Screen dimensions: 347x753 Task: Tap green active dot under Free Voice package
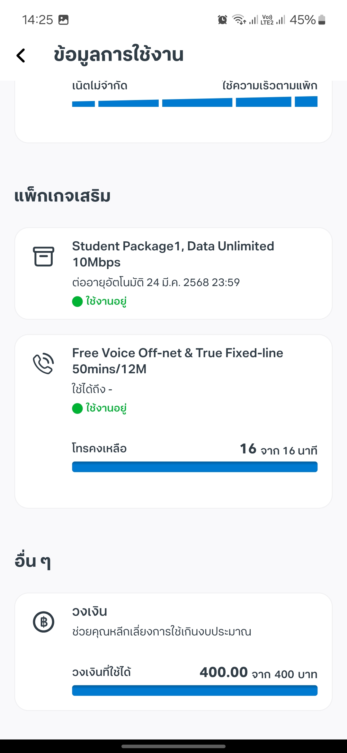[x=77, y=408]
